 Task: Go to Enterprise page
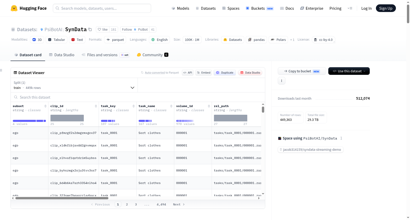[x=312, y=8]
